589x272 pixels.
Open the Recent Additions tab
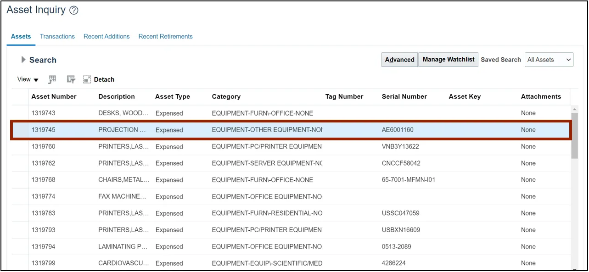pyautogui.click(x=107, y=36)
